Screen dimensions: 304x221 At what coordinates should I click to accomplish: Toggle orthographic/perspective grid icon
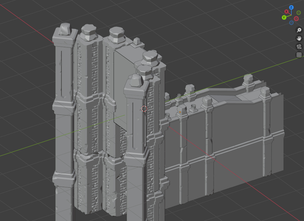coord(299,55)
